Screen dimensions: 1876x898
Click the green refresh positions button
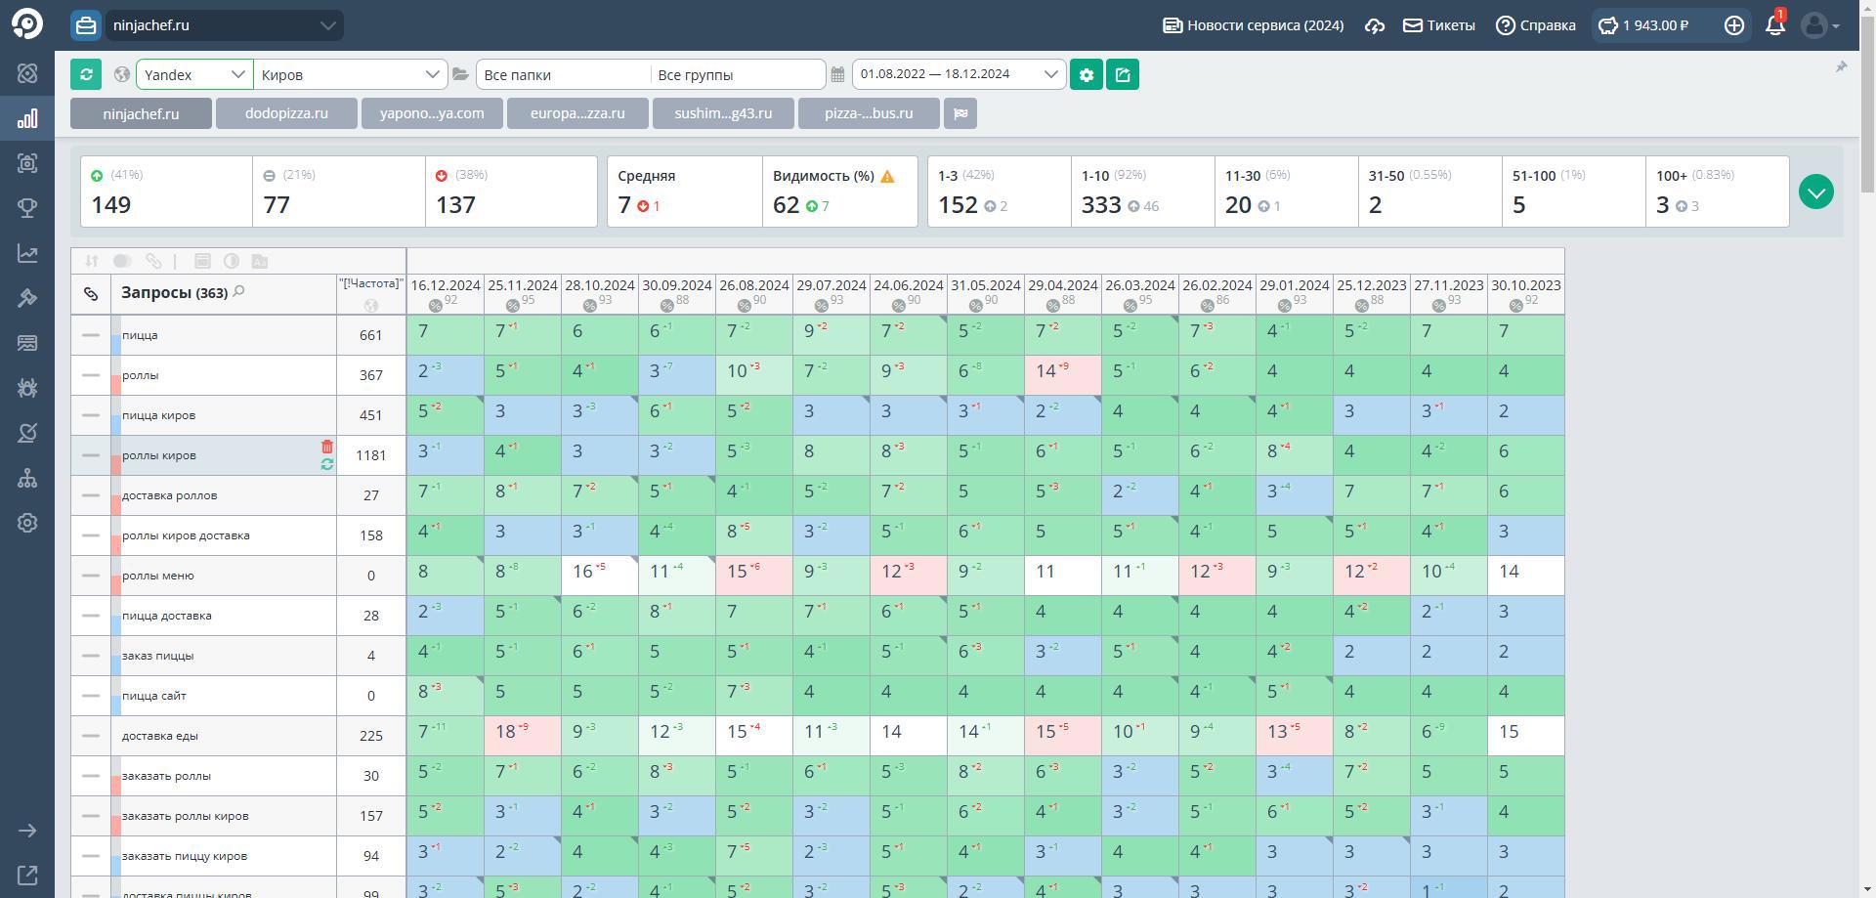(86, 74)
